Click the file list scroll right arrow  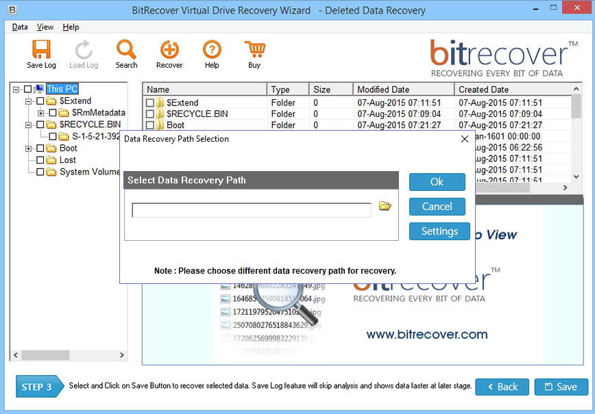(x=565, y=187)
